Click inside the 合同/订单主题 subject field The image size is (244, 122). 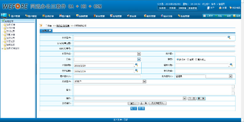tap(154, 43)
